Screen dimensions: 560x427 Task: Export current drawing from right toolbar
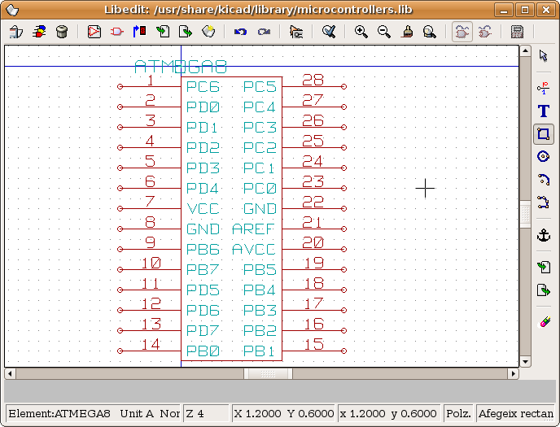click(x=543, y=290)
